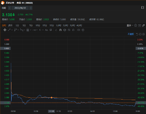Select the parallel channel drawing tool
Viewport: 146px width, 114px height.
[x=15, y=30]
